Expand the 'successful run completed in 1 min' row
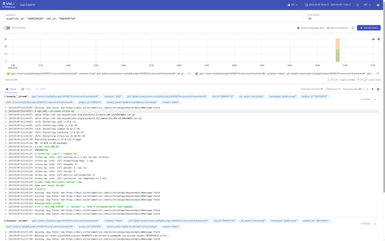Screen dimensions: 385x241 pos(192,179)
